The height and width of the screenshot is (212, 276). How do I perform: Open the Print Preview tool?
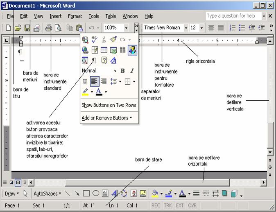(58, 28)
